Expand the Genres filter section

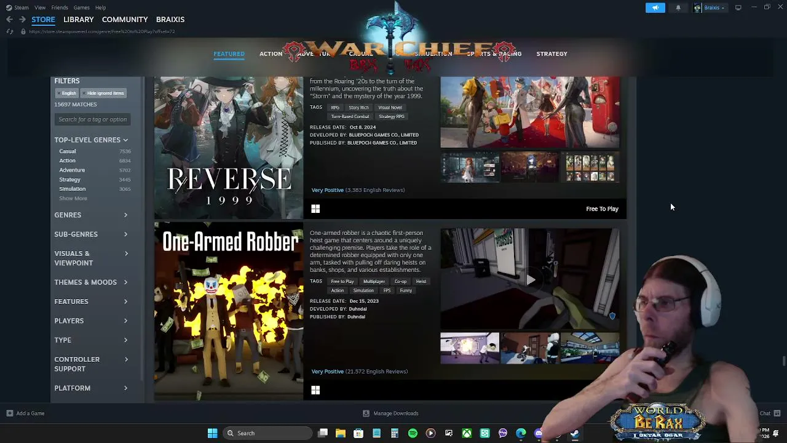(91, 215)
